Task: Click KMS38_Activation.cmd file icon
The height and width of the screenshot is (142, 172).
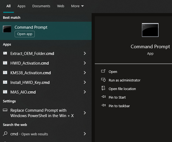Action: [x=5, y=73]
